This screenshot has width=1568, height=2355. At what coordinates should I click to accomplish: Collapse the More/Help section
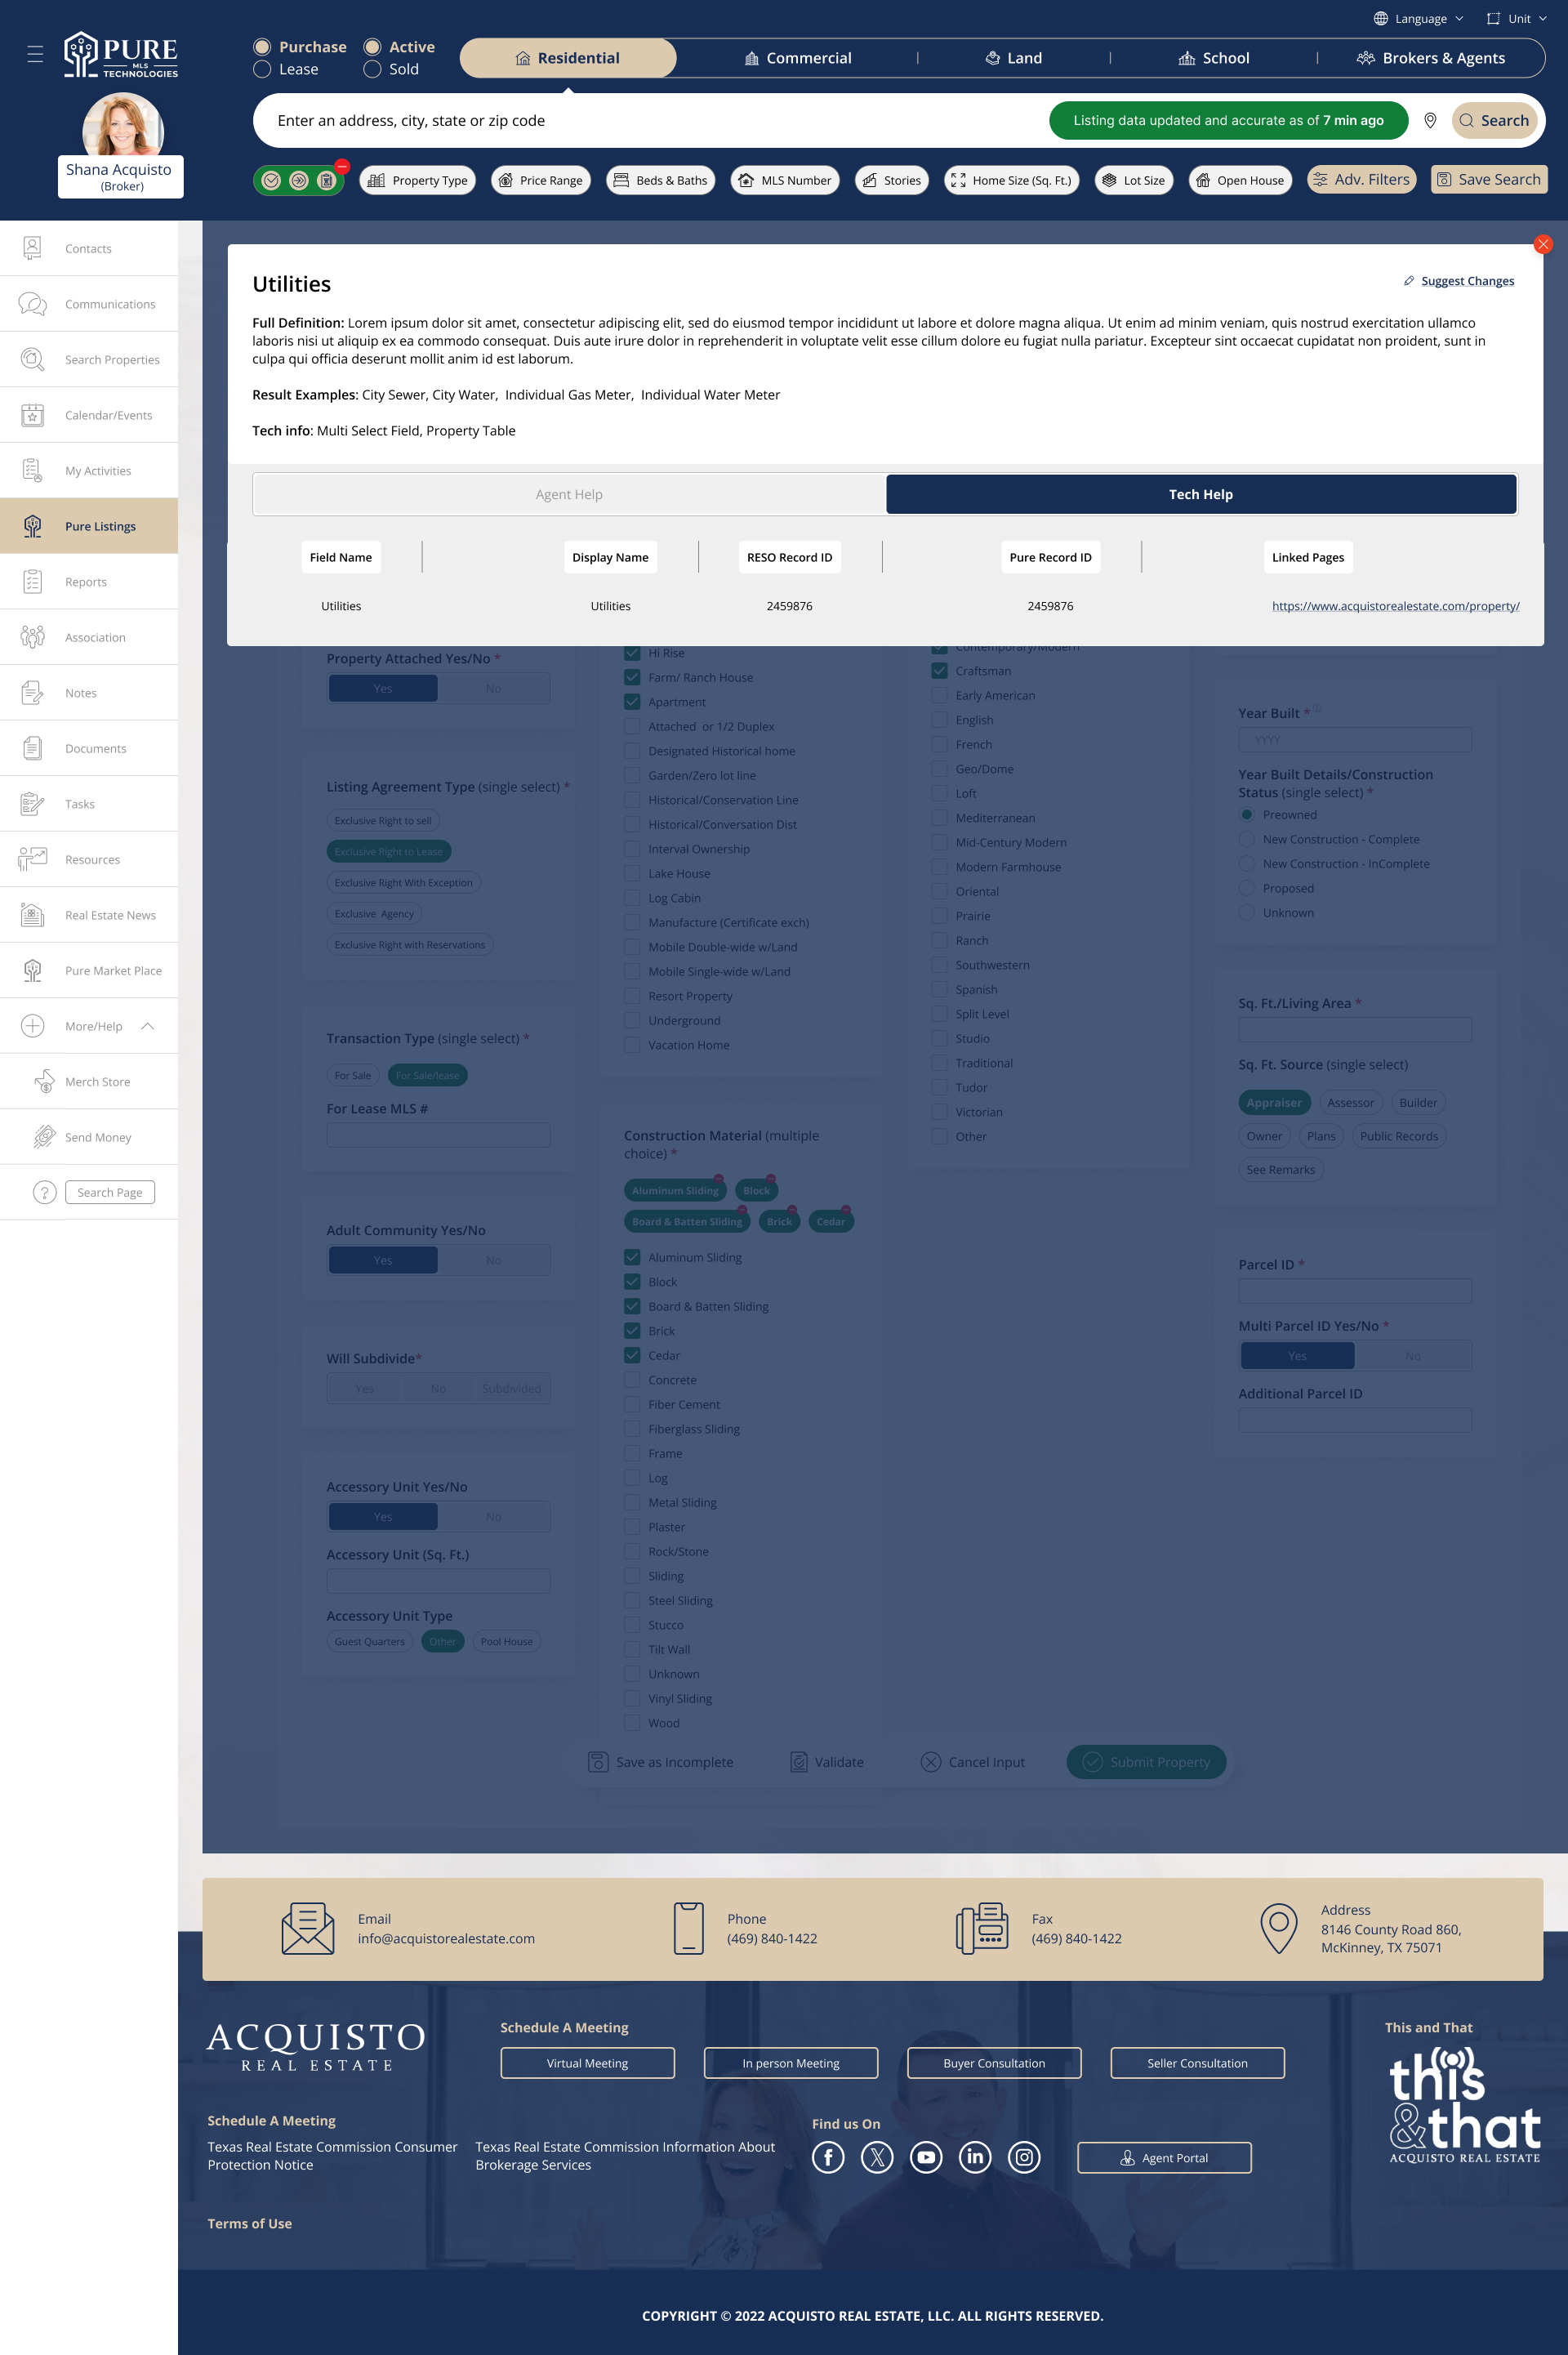(x=147, y=1026)
